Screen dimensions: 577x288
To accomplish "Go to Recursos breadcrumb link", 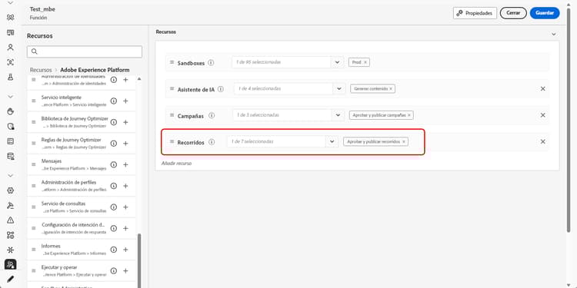I will point(41,70).
